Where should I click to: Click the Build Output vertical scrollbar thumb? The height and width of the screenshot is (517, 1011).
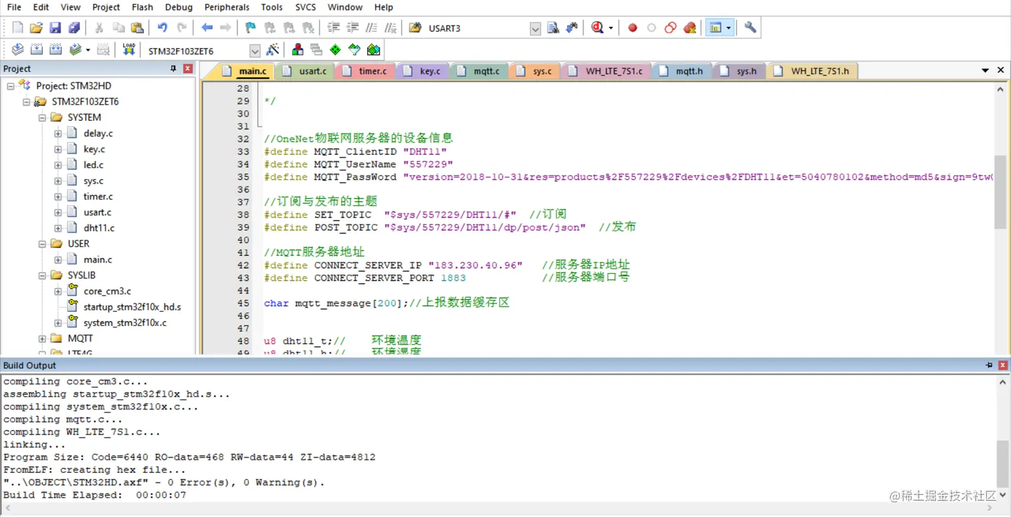pyautogui.click(x=1001, y=464)
